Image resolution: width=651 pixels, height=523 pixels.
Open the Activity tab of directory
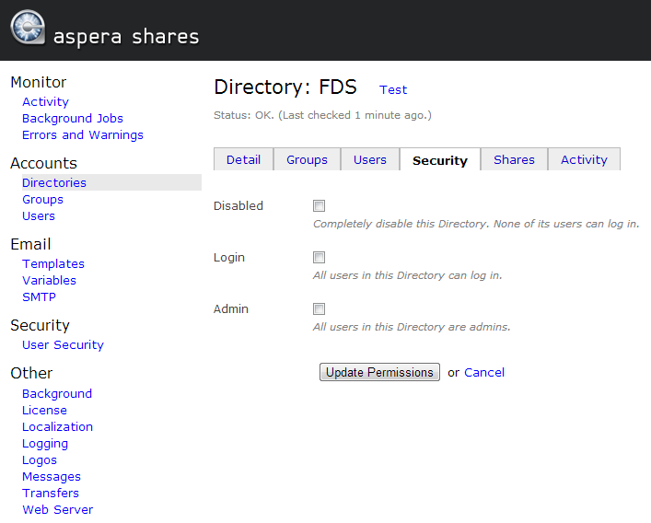tap(584, 160)
